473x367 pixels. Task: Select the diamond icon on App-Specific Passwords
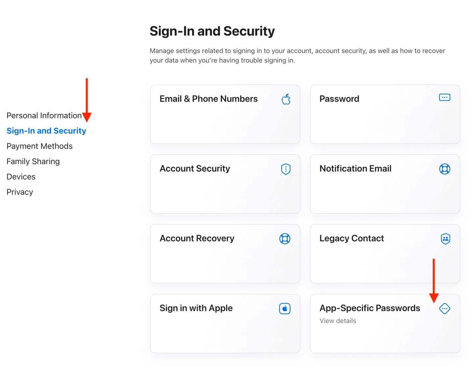coord(444,308)
